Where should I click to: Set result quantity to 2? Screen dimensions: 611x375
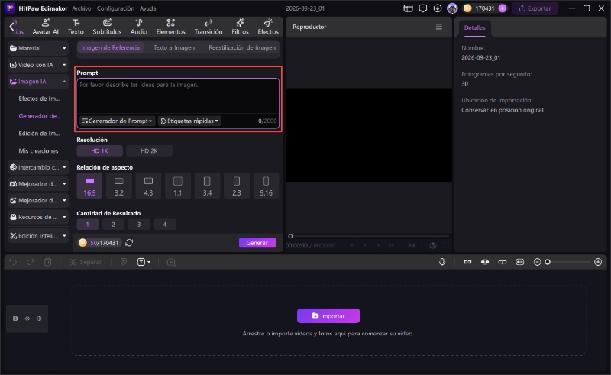click(113, 224)
